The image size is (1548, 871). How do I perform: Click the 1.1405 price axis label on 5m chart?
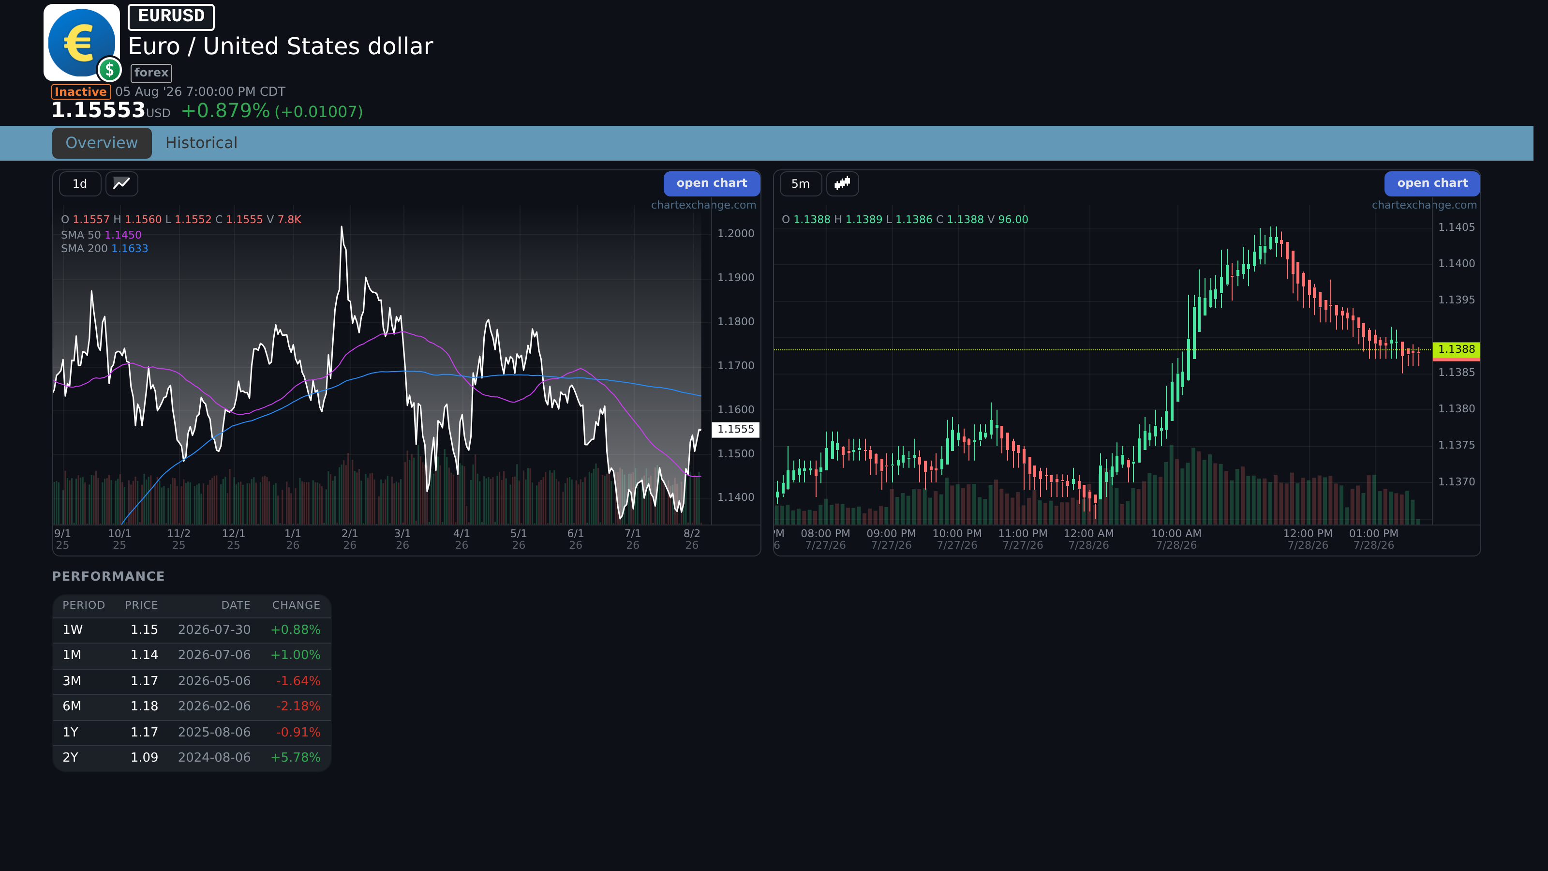[x=1456, y=227]
